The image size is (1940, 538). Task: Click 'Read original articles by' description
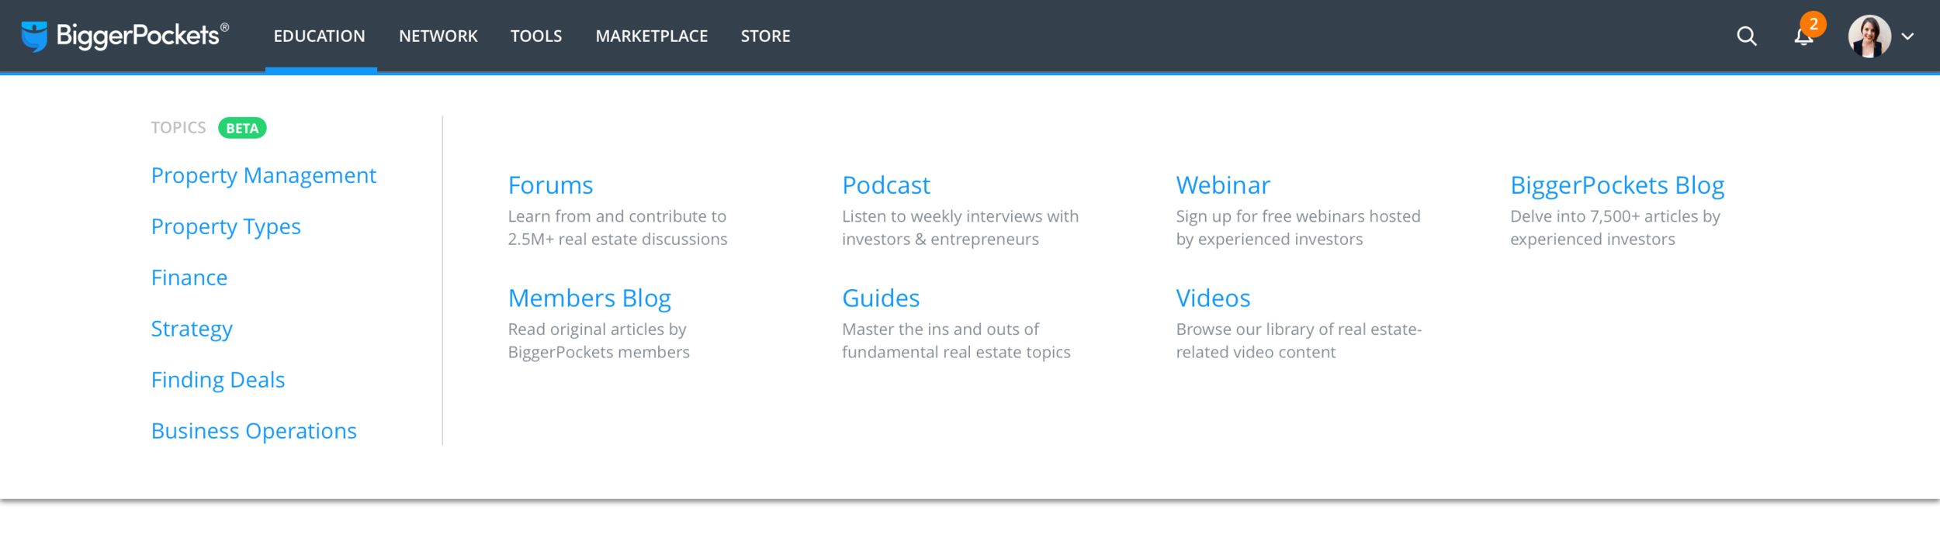click(598, 341)
